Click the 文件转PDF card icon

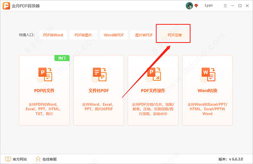point(100,74)
